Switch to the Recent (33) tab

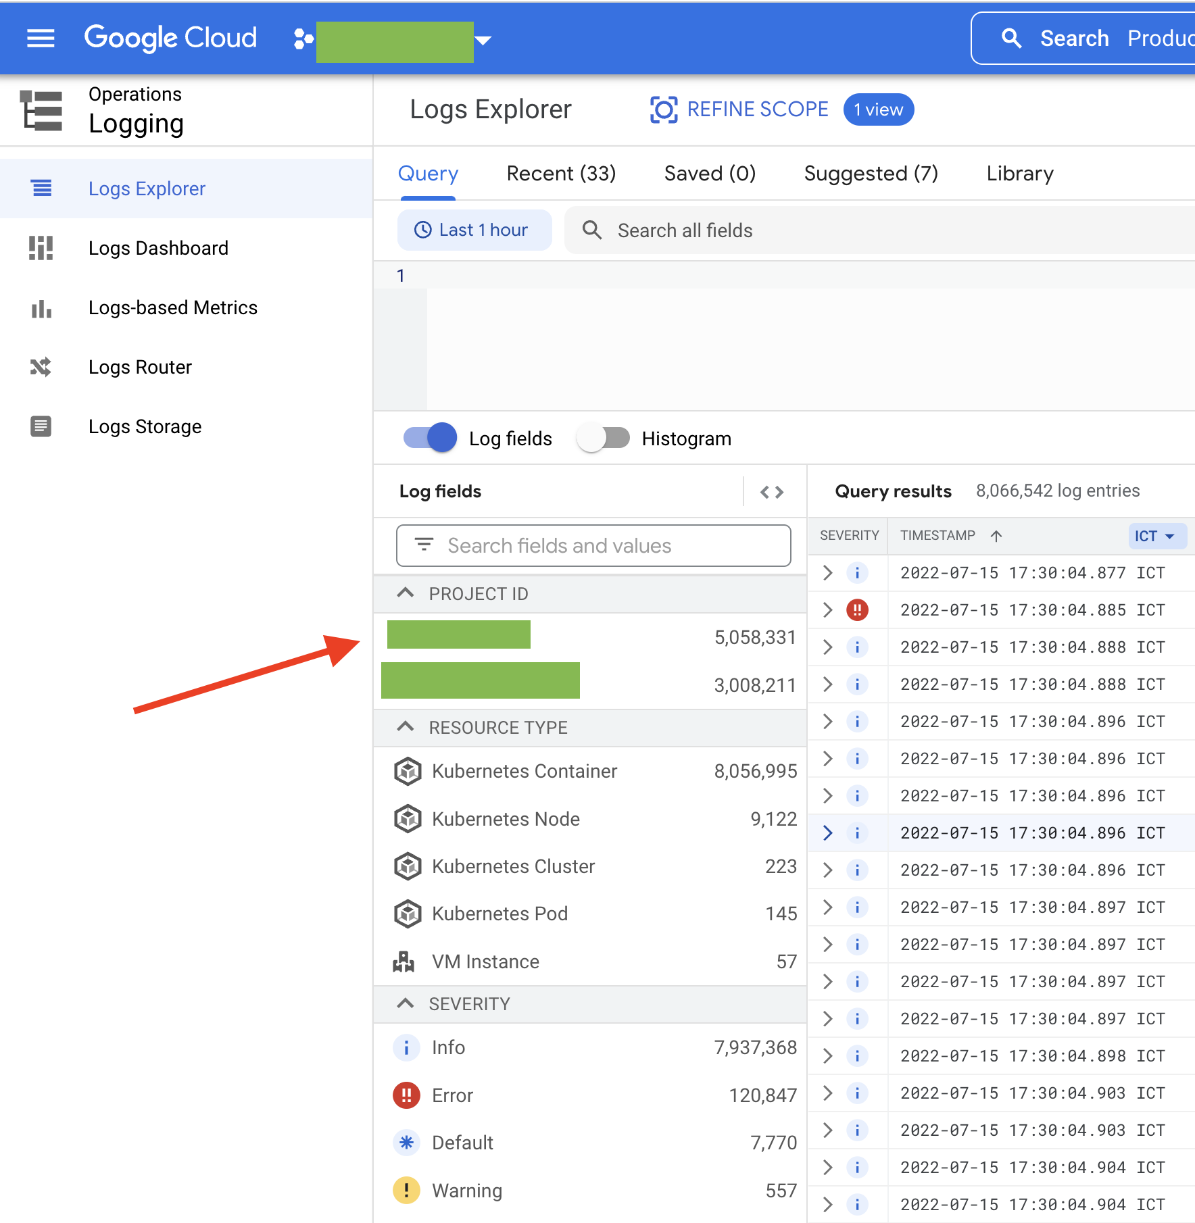pyautogui.click(x=561, y=174)
